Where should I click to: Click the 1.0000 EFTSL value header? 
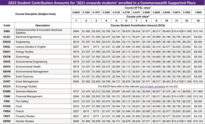198,12
